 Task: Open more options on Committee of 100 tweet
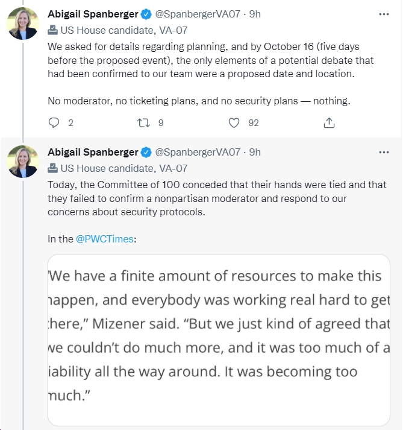point(384,152)
